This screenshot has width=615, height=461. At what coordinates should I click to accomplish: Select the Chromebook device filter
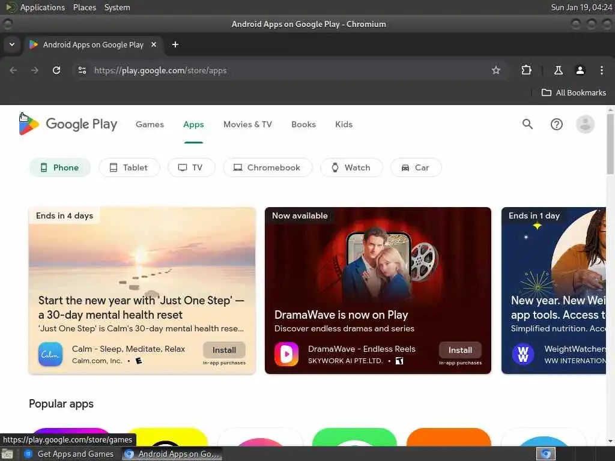coord(267,167)
